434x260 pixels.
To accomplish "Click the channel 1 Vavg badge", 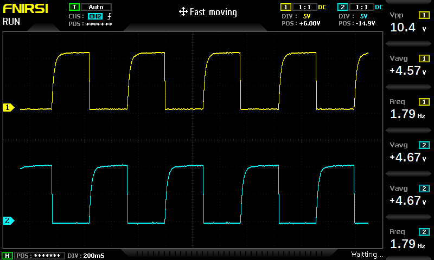I will click(x=424, y=58).
